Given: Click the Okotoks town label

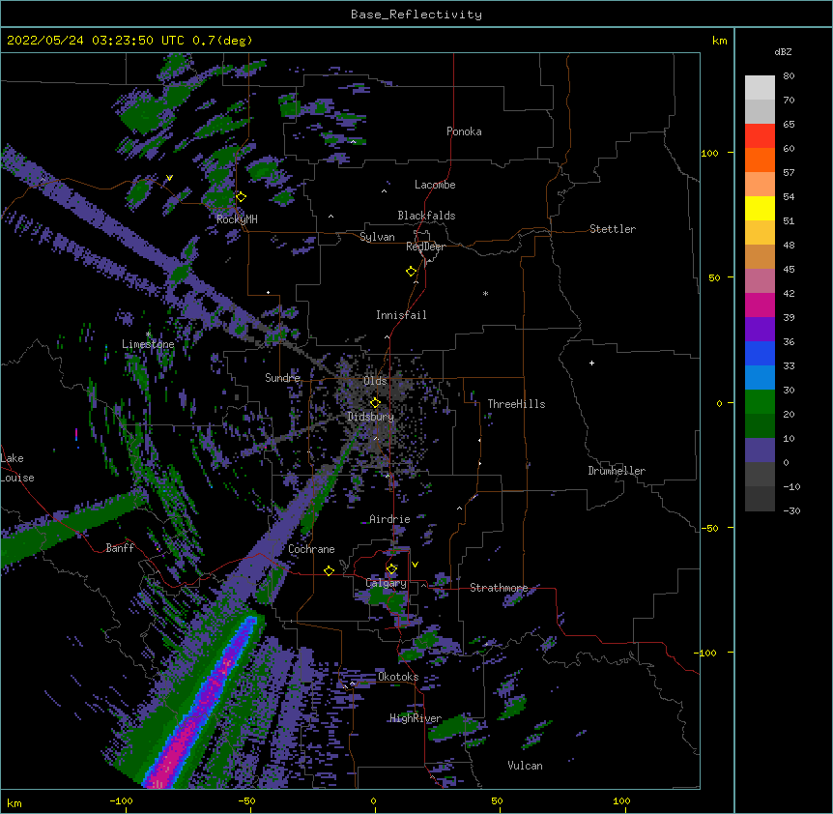Looking at the screenshot, I should 398,677.
